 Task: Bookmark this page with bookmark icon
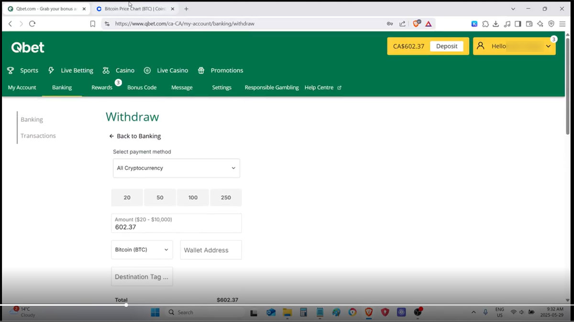point(93,23)
